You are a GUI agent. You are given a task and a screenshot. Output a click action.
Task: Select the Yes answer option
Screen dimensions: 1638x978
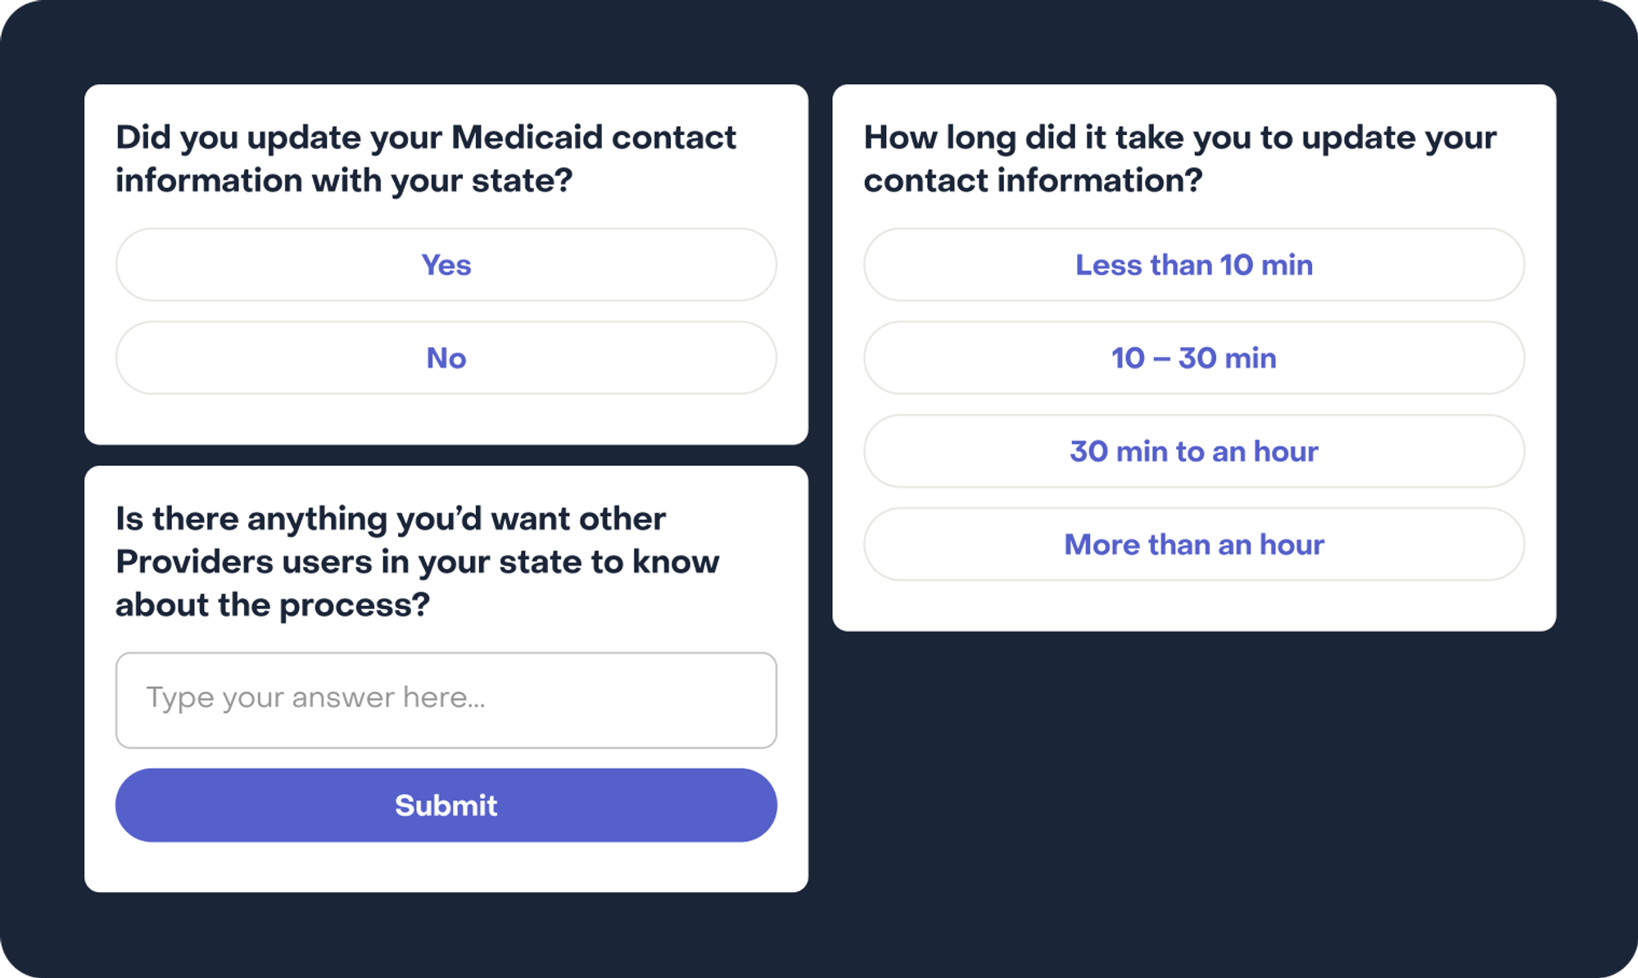click(x=446, y=264)
